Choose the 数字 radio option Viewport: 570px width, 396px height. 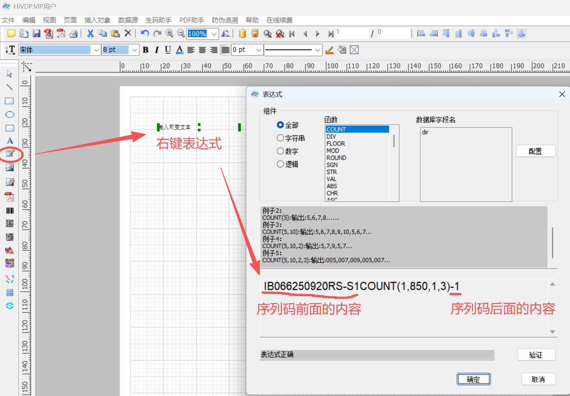click(x=280, y=151)
